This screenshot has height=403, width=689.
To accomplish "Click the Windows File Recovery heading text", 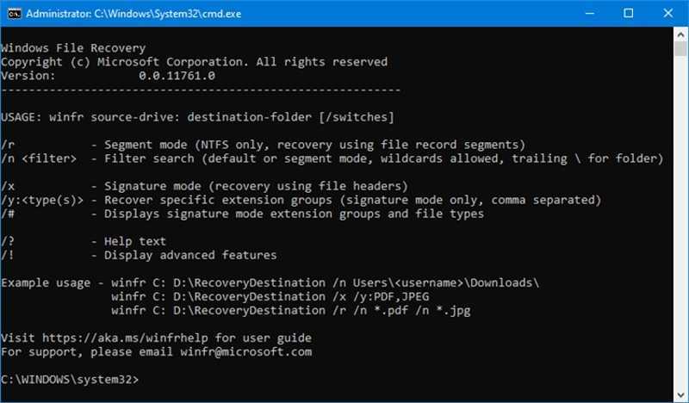I will [73, 48].
